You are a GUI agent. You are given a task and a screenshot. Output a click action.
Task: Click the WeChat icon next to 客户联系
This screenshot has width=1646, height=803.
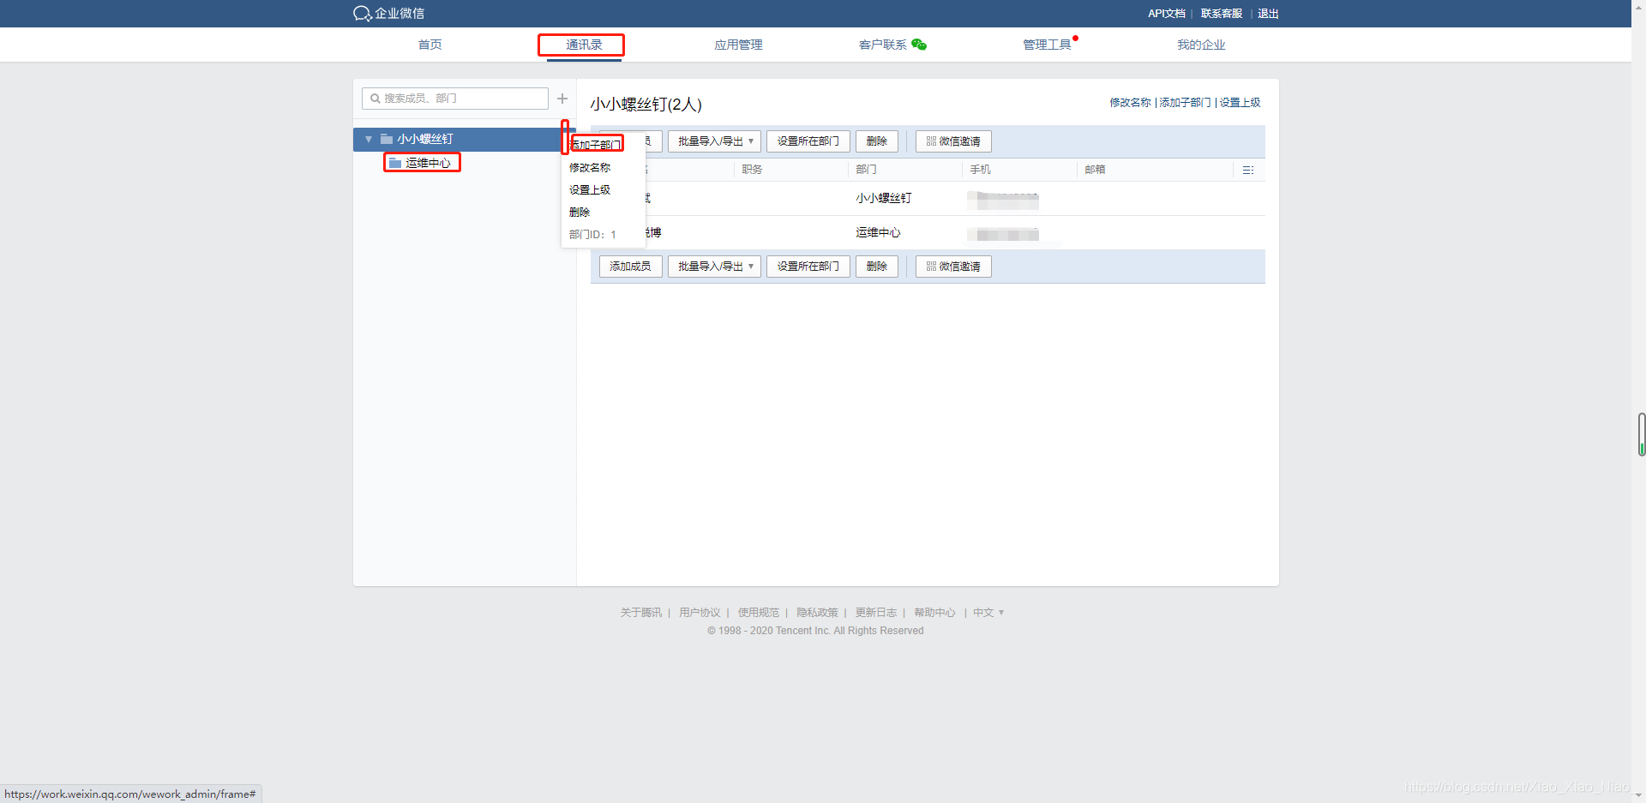click(919, 45)
